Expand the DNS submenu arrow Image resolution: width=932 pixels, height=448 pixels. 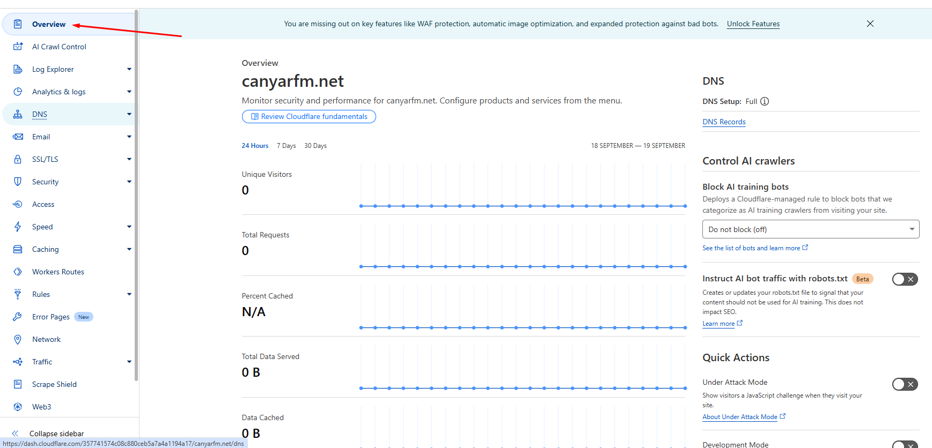pyautogui.click(x=129, y=114)
